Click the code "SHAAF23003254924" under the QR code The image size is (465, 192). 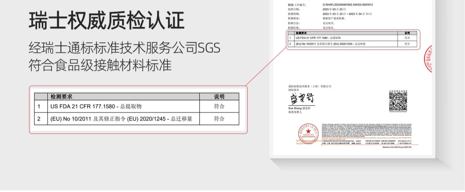pos(398,111)
